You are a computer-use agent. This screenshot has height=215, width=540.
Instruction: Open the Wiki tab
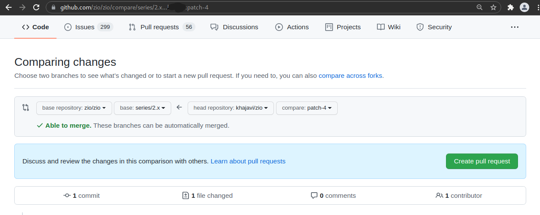point(389,27)
